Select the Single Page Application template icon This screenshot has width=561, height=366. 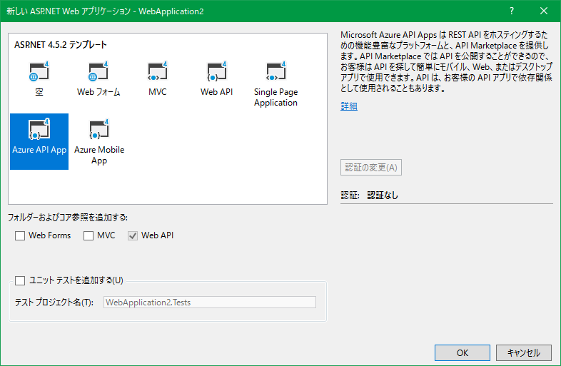[x=276, y=71]
